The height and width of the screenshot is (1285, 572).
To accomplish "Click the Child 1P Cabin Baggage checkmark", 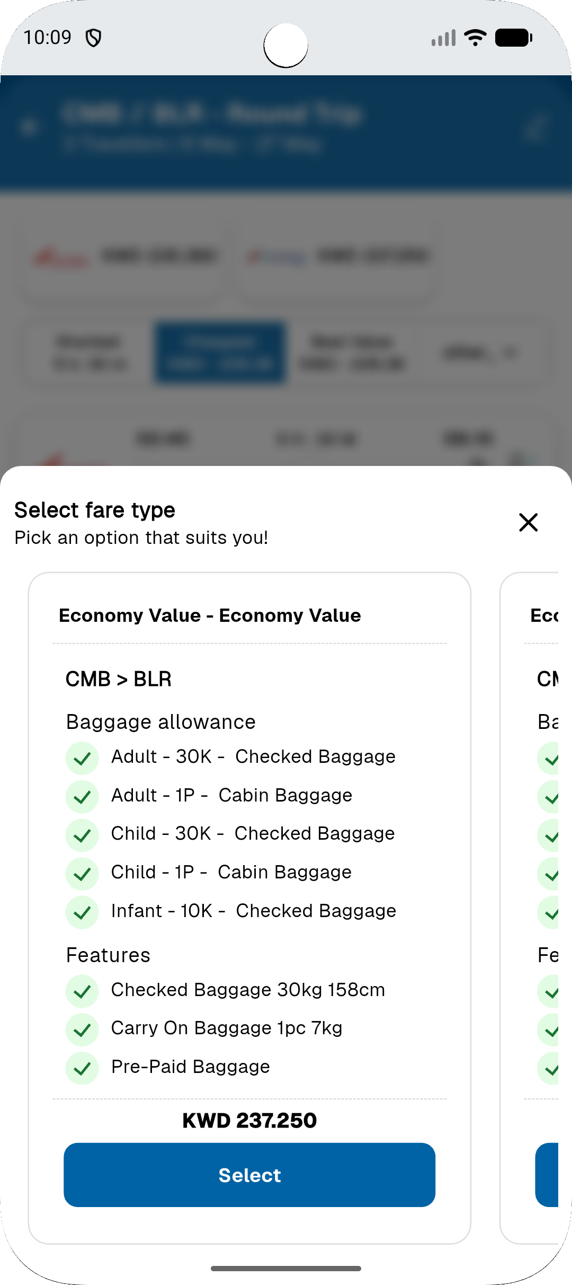I will coord(82,874).
